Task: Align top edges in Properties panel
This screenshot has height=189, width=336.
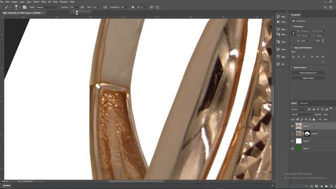Action: tap(312, 57)
